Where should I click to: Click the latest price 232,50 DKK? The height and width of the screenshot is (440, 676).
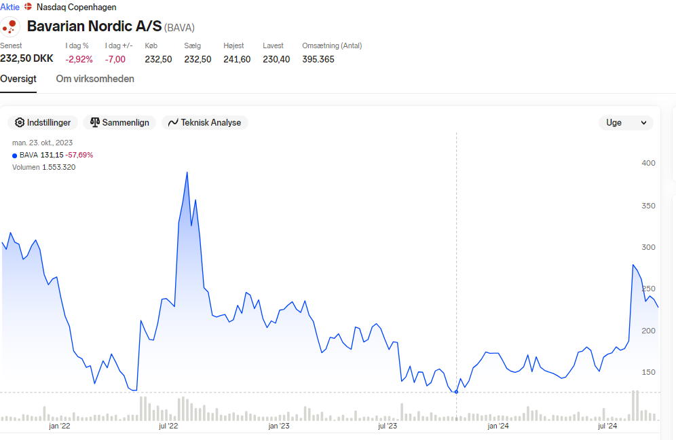point(26,58)
